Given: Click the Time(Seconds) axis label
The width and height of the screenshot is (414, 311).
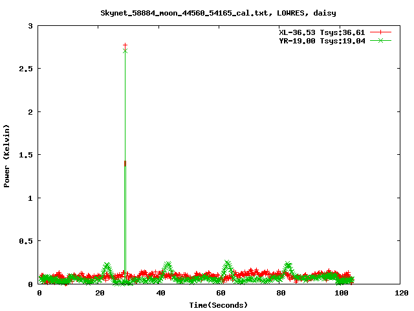Looking at the screenshot, I should [219, 305].
